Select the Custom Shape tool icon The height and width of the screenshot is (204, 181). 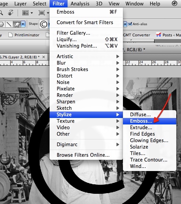click(x=17, y=24)
